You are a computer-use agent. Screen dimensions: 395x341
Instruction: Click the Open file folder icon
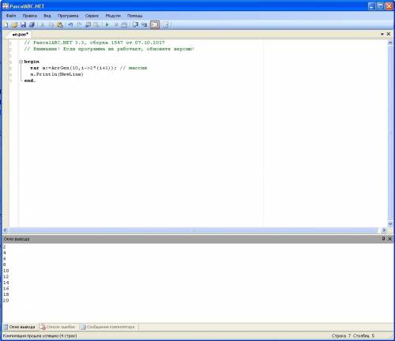(14, 24)
